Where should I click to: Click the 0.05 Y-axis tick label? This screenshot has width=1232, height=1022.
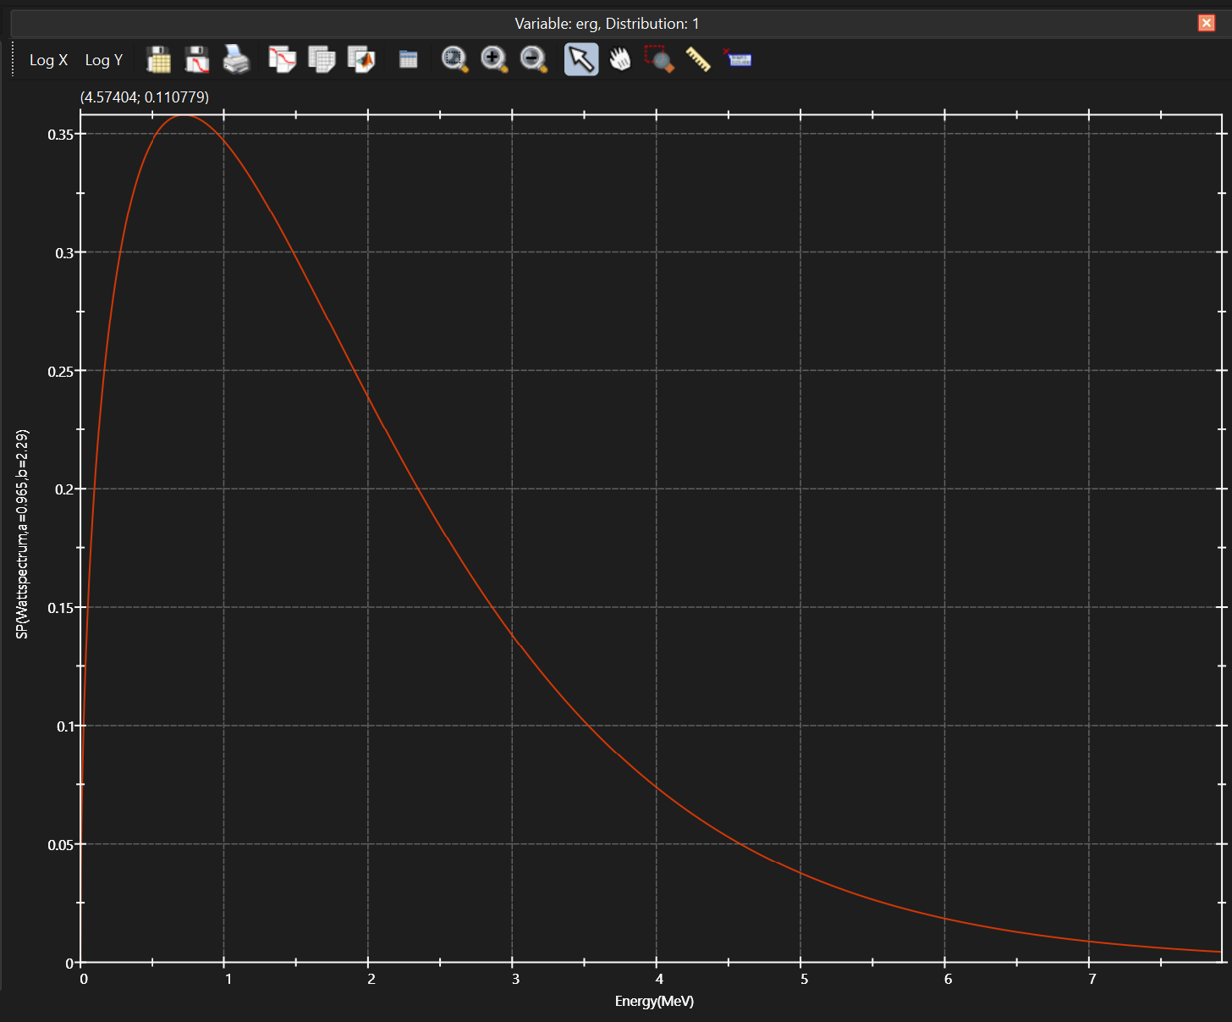click(61, 845)
